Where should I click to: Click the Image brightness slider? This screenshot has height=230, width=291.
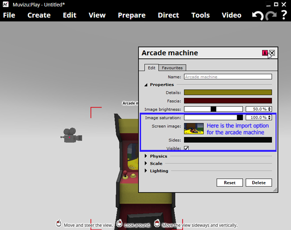213,109
